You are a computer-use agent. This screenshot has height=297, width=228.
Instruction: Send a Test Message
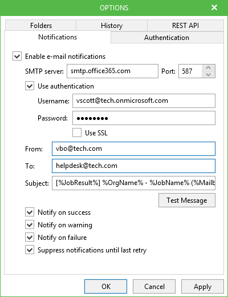coord(187,200)
